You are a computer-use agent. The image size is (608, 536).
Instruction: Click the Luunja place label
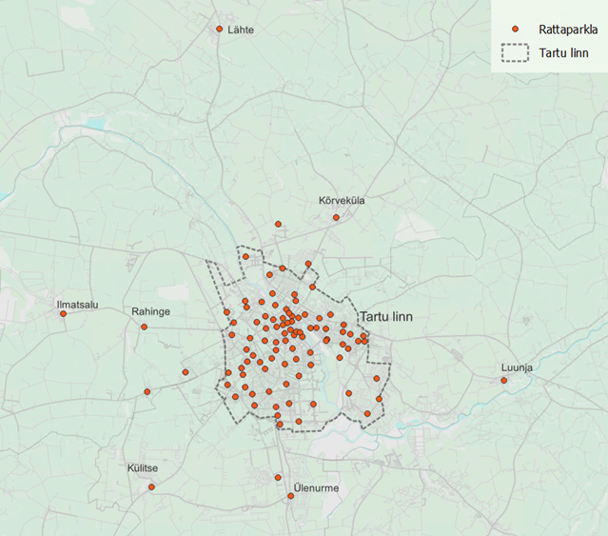coord(517,367)
